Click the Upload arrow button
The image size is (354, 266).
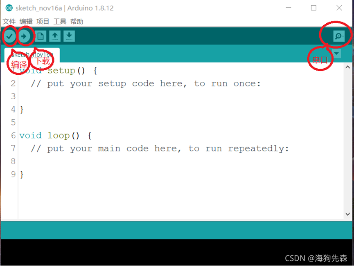click(x=24, y=36)
